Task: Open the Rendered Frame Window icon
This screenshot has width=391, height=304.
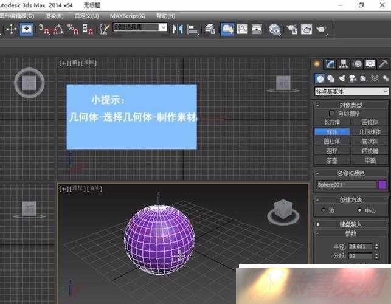Action: 306,29
